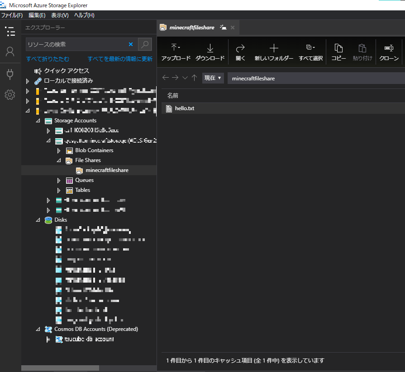405x372 pixels.
Task: Close the minecraftfileshare tab
Action: pos(233,27)
